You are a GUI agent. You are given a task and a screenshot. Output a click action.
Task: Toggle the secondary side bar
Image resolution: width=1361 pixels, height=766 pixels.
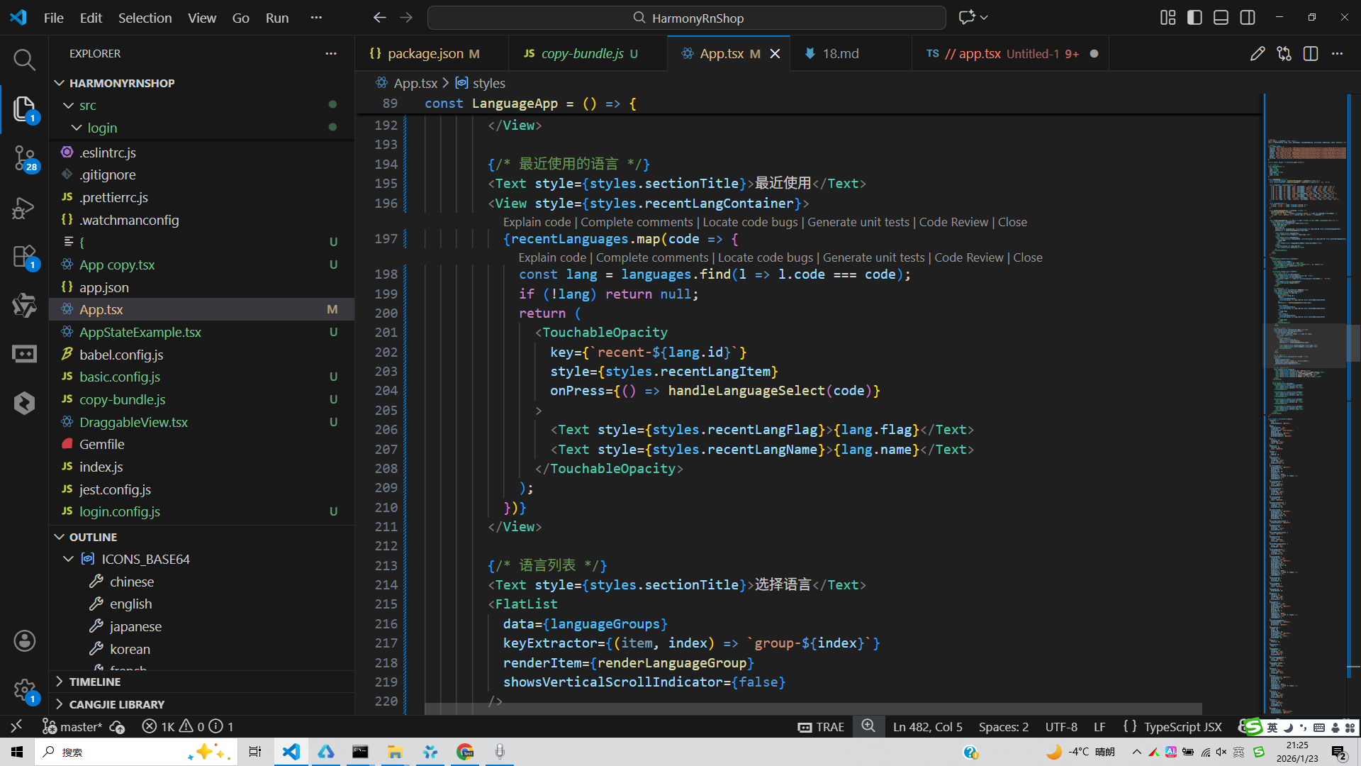[x=1248, y=18]
